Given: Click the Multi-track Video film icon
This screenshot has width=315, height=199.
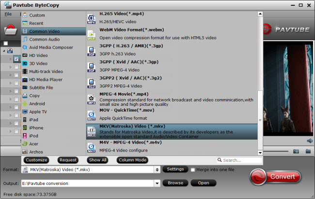Looking at the screenshot, I should tap(25, 71).
